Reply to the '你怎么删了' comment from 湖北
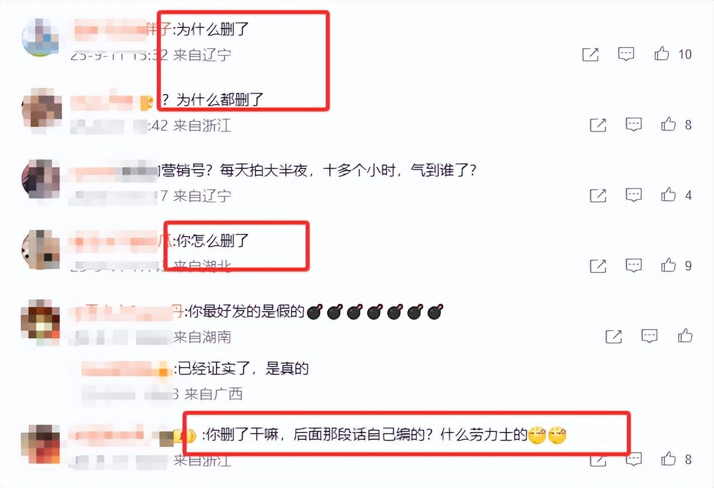Screen dimensions: 714x488 (x=633, y=265)
